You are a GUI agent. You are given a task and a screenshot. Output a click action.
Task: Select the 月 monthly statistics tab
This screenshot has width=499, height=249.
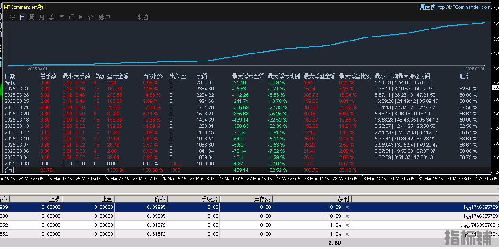tap(41, 17)
